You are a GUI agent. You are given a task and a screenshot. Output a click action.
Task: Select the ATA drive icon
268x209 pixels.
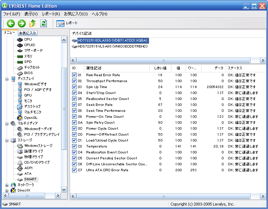point(20,174)
